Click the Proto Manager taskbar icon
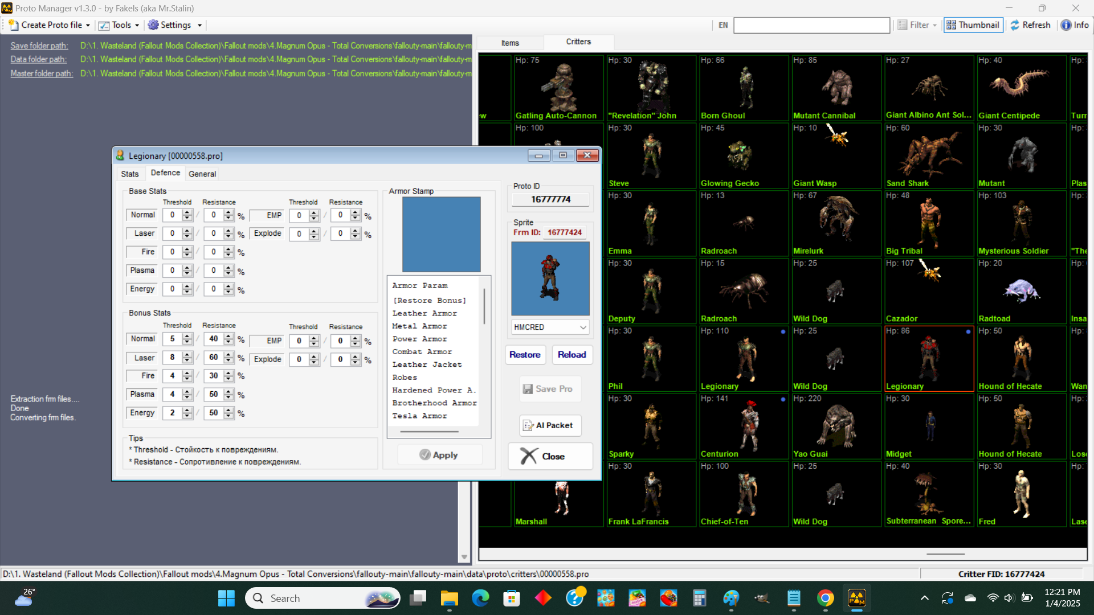Image resolution: width=1094 pixels, height=615 pixels. [x=857, y=598]
